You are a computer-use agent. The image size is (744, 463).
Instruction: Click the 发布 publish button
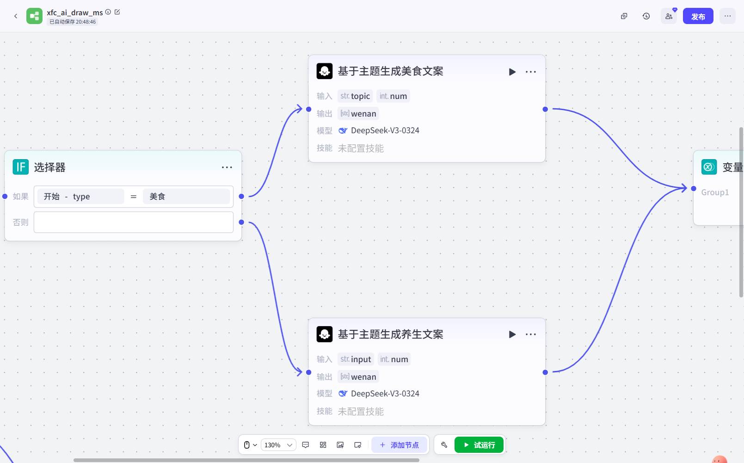tap(698, 16)
